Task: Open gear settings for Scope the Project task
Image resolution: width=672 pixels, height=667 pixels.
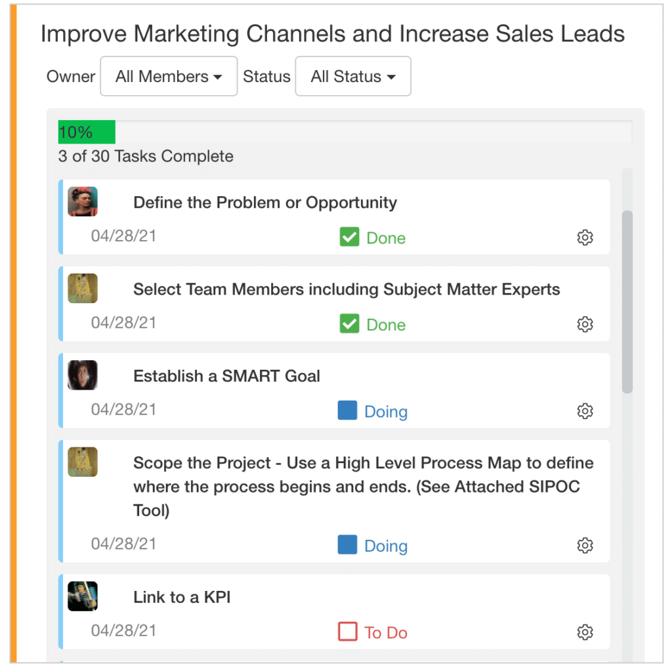Action: click(585, 546)
